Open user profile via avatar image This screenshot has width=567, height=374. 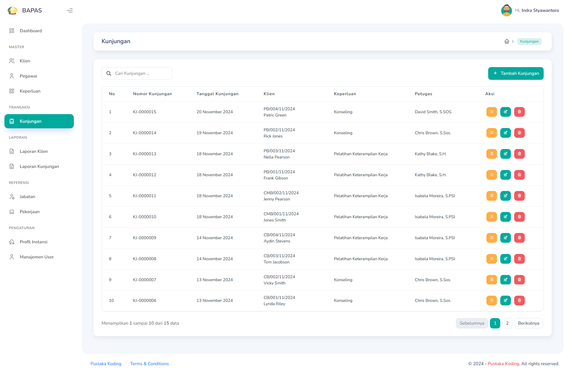coord(506,10)
